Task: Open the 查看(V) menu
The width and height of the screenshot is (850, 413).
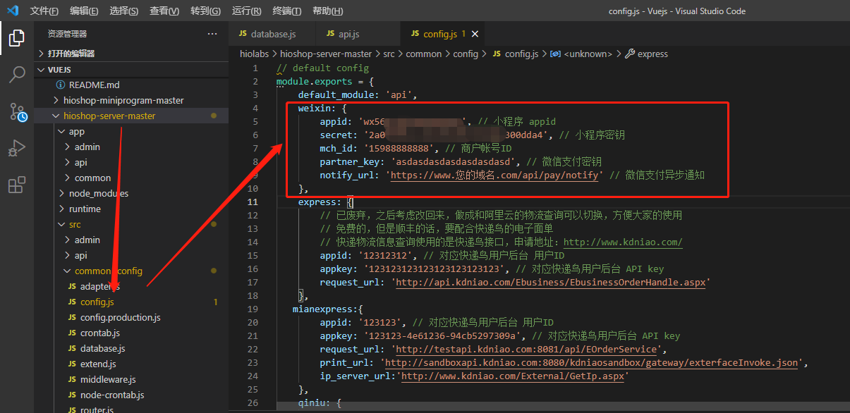Action: coord(165,11)
